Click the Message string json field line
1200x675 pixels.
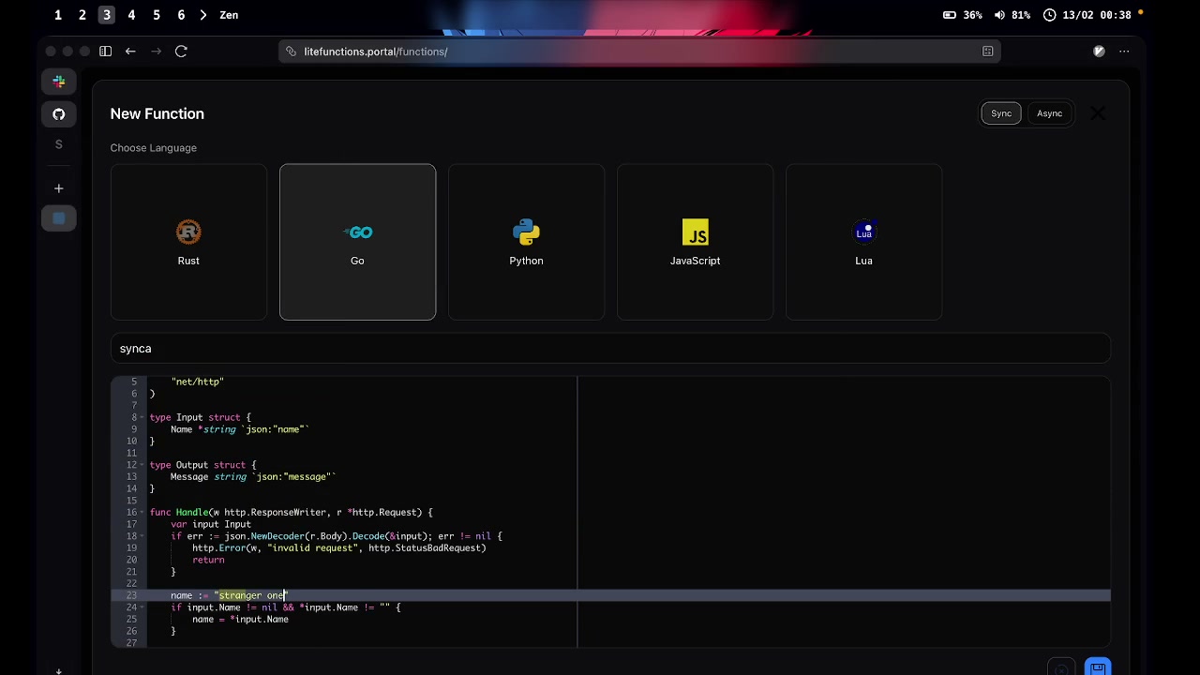tap(252, 477)
